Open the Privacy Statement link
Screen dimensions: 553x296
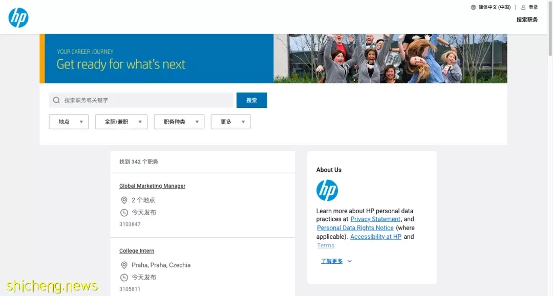[x=375, y=219]
